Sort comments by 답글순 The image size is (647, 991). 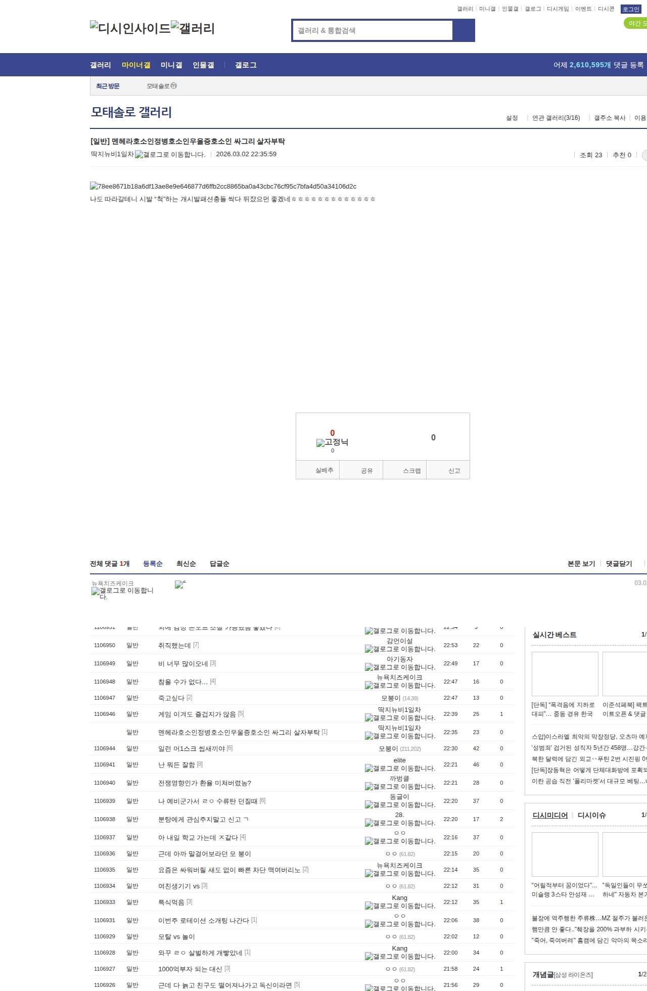pos(219,564)
